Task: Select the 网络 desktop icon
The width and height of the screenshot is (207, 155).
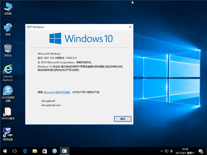Action: 8,30
